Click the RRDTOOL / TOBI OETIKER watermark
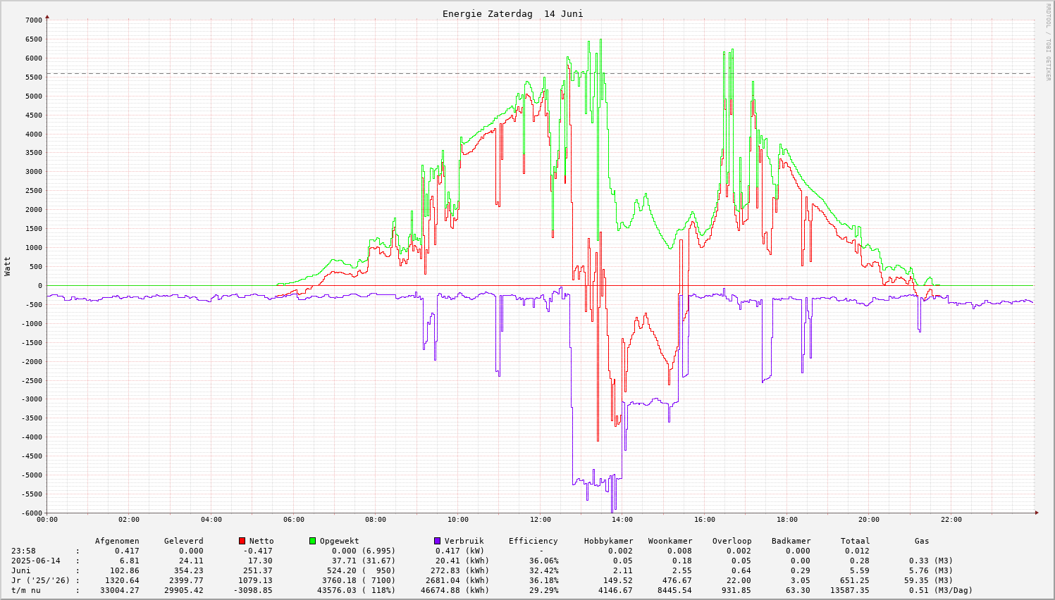 pyautogui.click(x=1048, y=42)
